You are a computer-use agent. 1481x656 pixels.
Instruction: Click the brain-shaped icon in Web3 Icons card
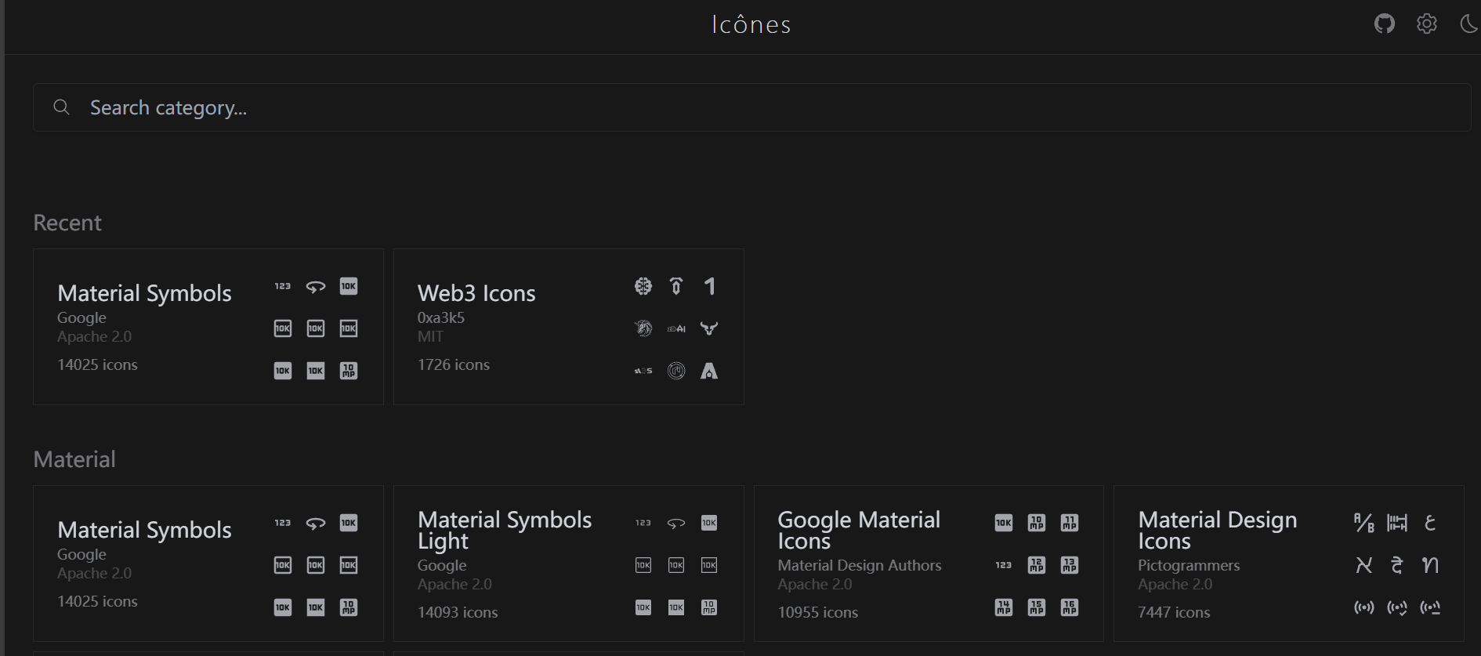click(643, 286)
